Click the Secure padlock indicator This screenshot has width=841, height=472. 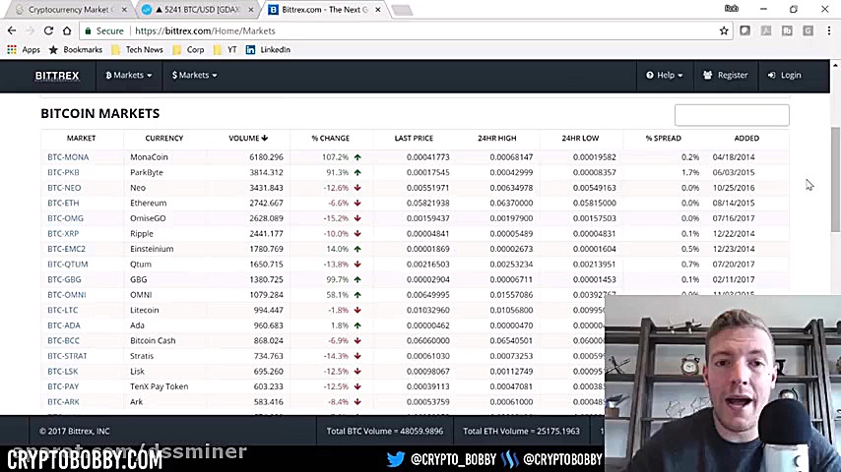click(104, 31)
